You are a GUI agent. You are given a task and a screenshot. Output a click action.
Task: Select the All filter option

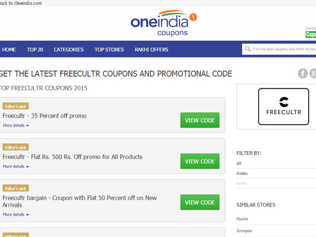pos(239,163)
